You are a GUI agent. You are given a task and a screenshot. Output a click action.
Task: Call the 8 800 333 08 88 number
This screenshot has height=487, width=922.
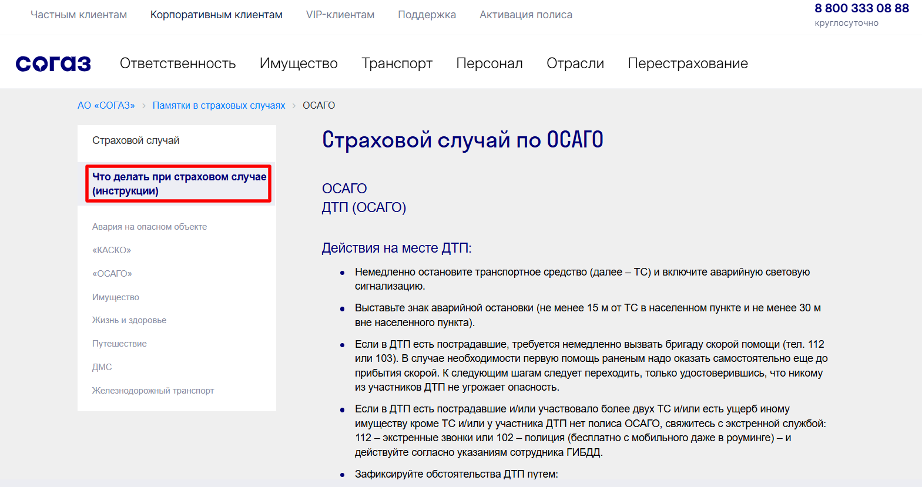click(x=861, y=9)
